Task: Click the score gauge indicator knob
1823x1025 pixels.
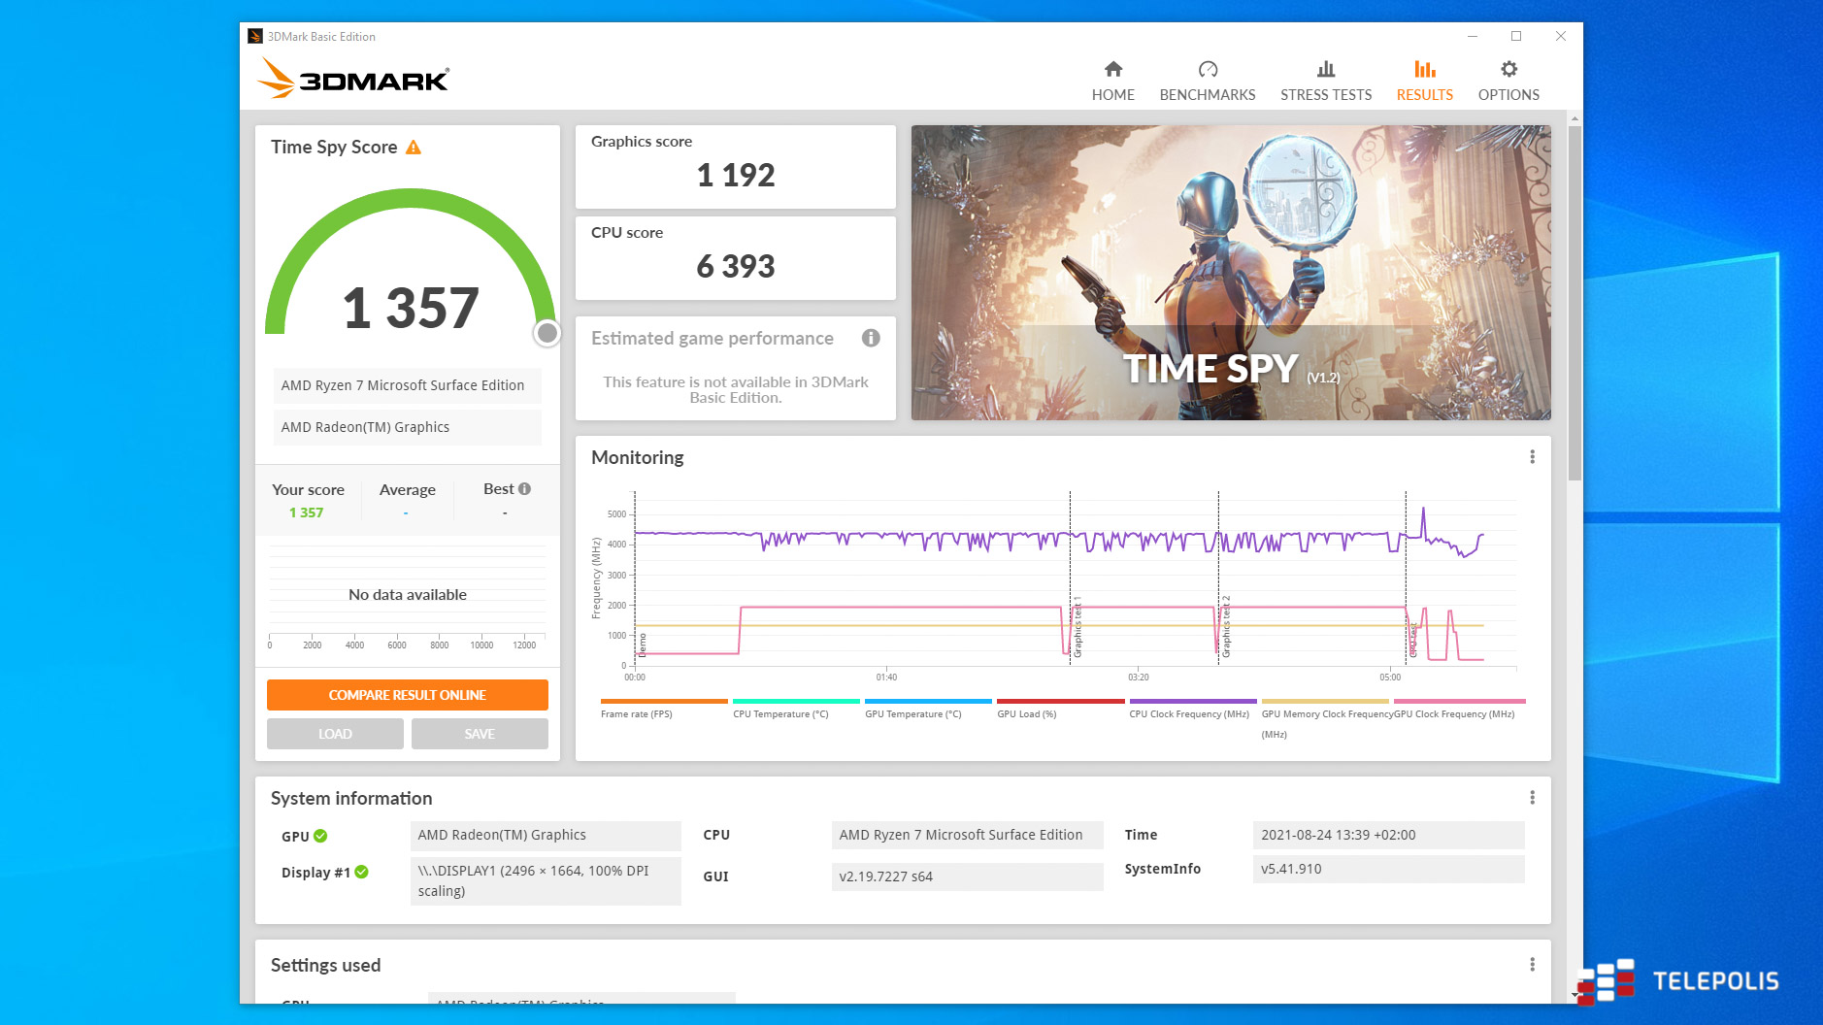Action: (547, 334)
